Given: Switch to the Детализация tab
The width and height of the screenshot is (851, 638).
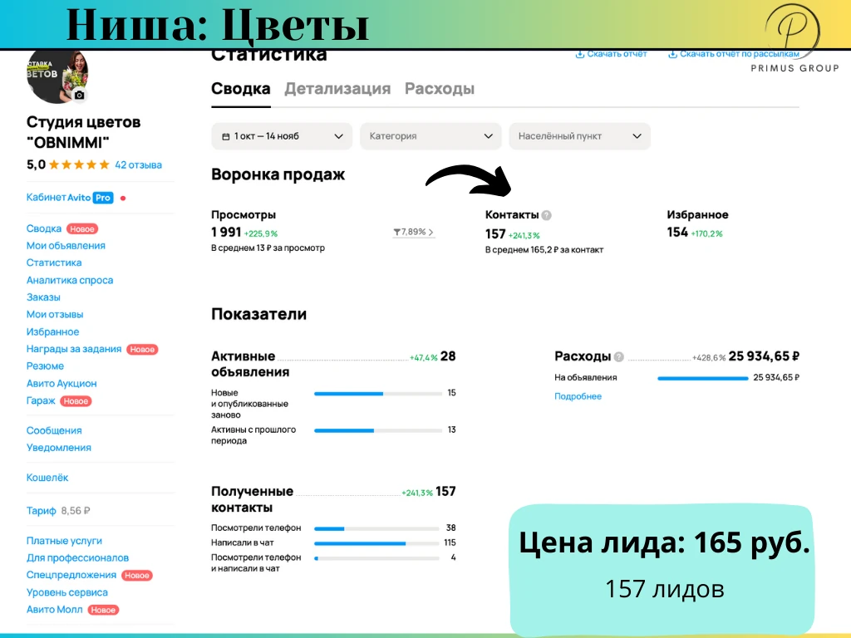Looking at the screenshot, I should (x=337, y=88).
